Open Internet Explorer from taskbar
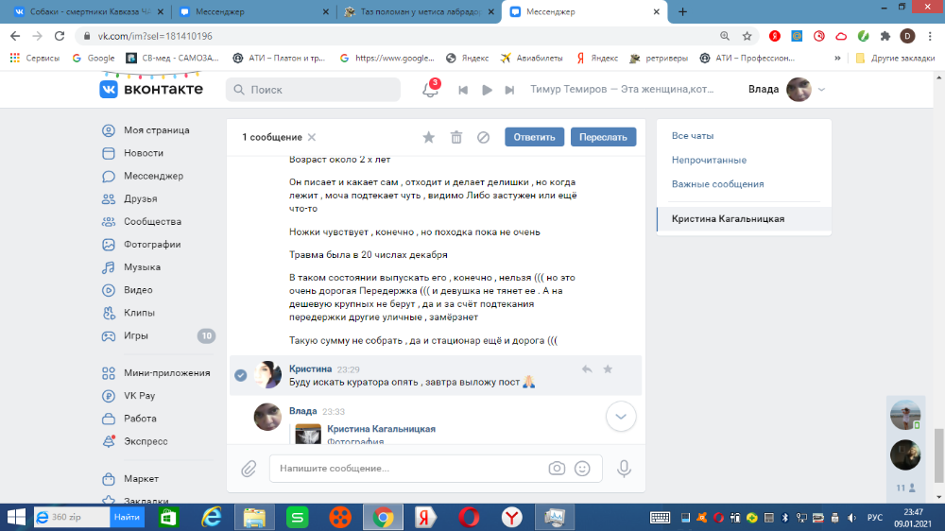The image size is (945, 531). [212, 517]
